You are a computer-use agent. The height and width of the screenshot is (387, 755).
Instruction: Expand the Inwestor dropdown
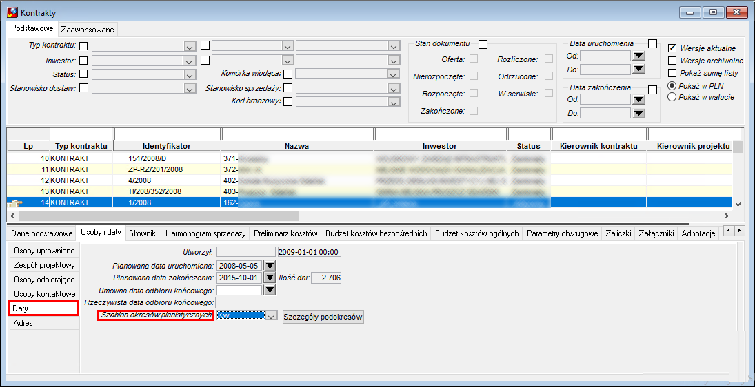188,61
